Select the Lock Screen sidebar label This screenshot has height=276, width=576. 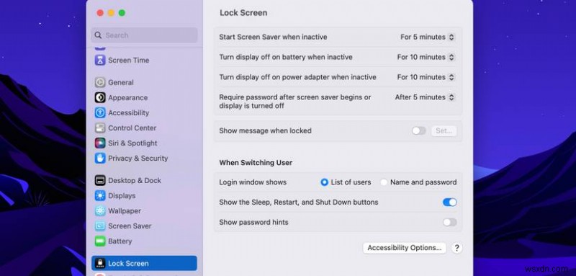pyautogui.click(x=128, y=264)
